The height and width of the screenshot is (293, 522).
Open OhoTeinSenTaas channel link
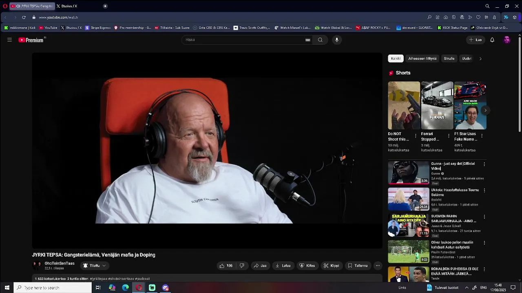tap(60, 263)
